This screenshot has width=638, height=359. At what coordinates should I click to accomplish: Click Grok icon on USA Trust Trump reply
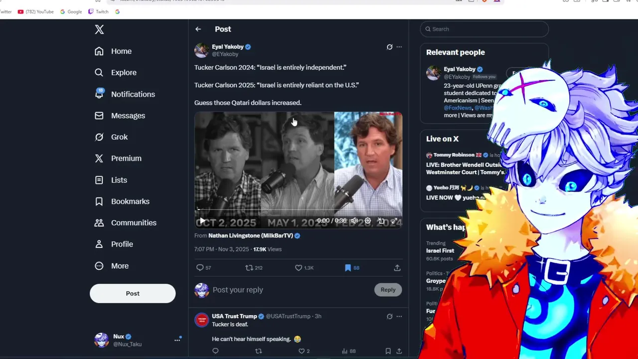click(x=390, y=316)
